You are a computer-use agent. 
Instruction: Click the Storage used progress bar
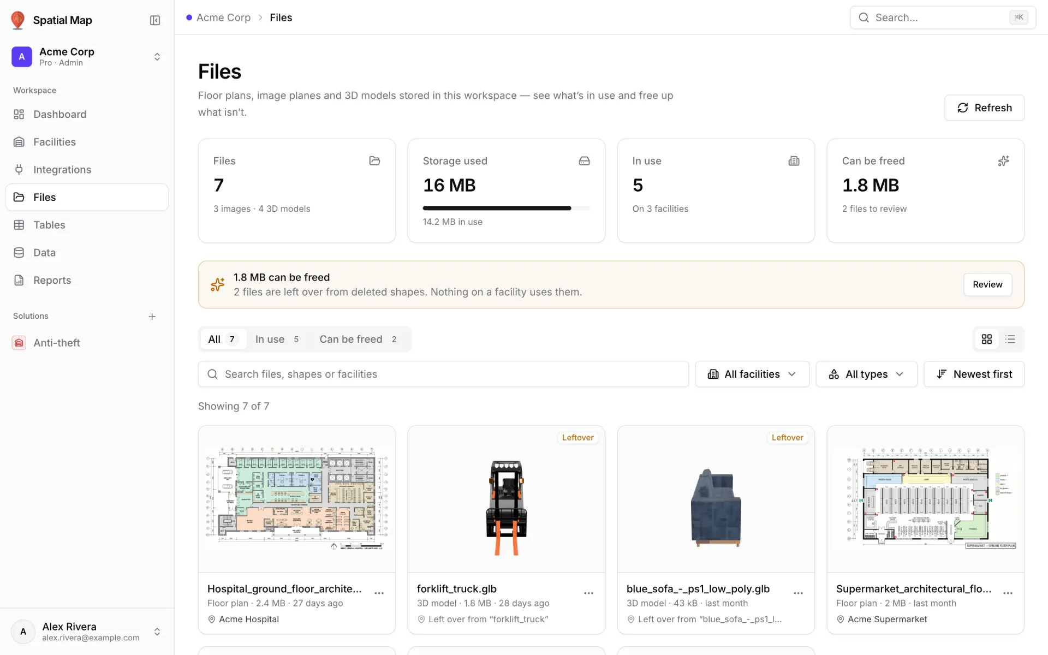click(506, 208)
